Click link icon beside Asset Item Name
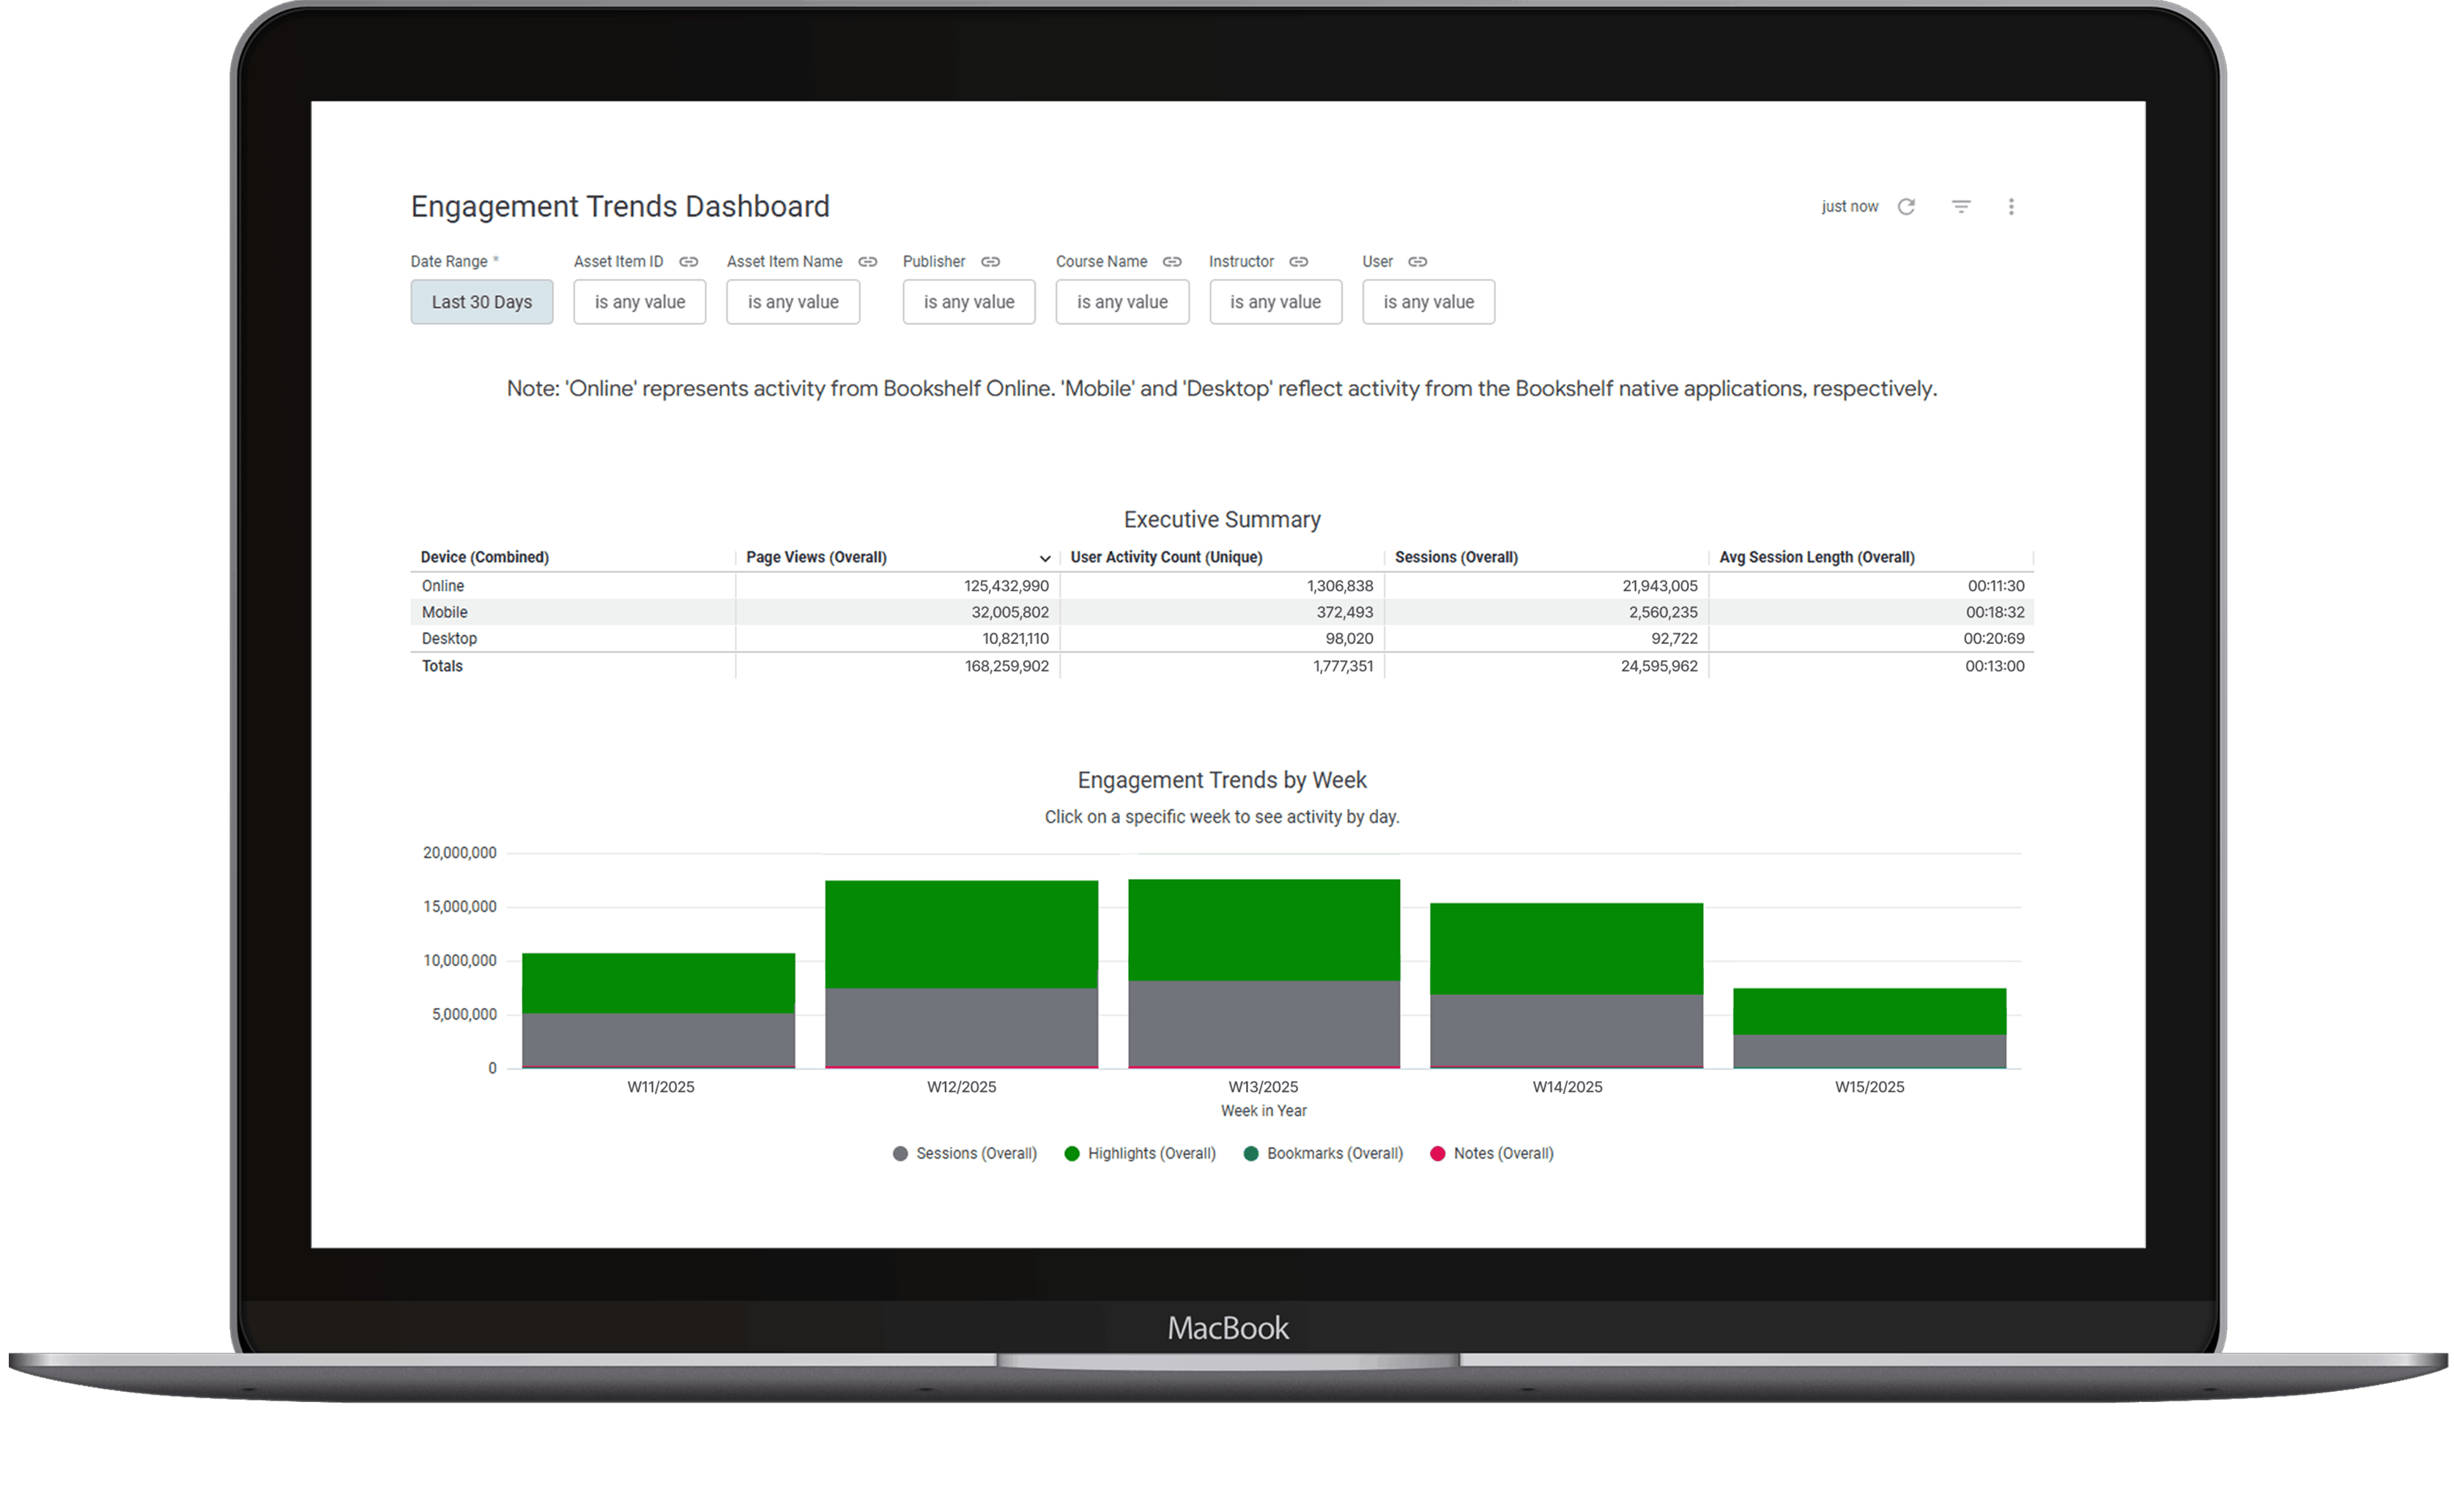Image resolution: width=2454 pixels, height=1512 pixels. 867,262
